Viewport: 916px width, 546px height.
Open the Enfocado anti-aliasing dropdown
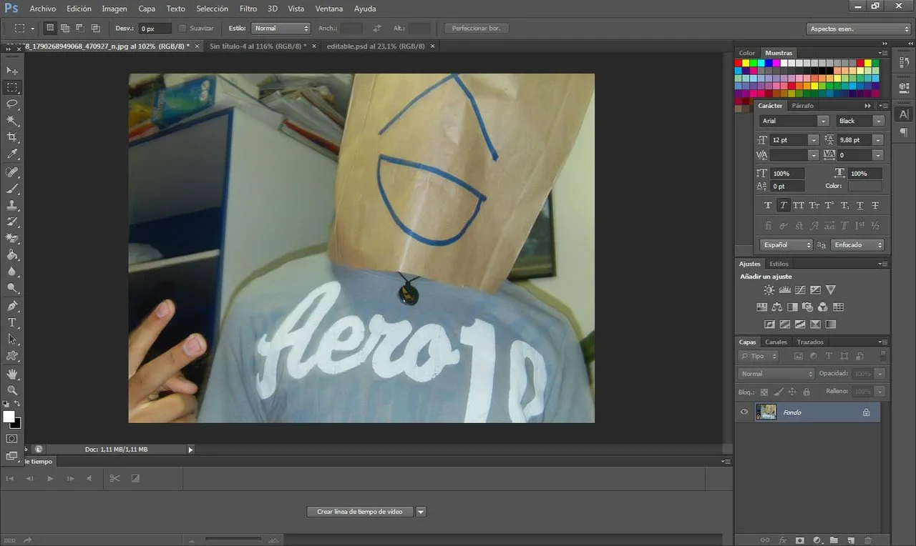pyautogui.click(x=857, y=244)
